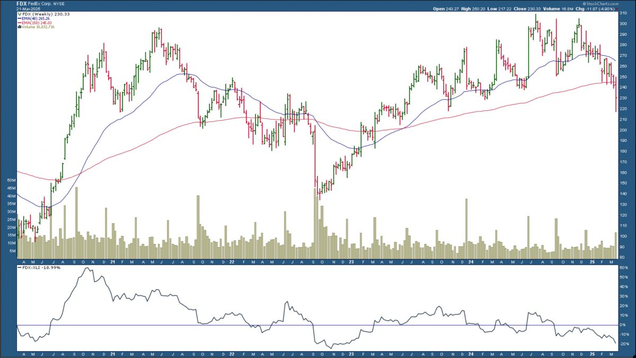The height and width of the screenshot is (358, 636).
Task: Click the price bar icon beside FDX (Weekly)
Action: pos(19,15)
